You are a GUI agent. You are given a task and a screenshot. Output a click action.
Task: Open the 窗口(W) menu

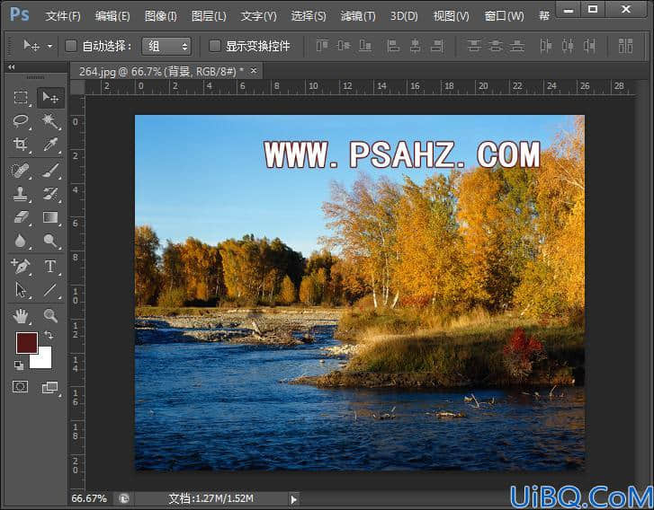pos(505,16)
